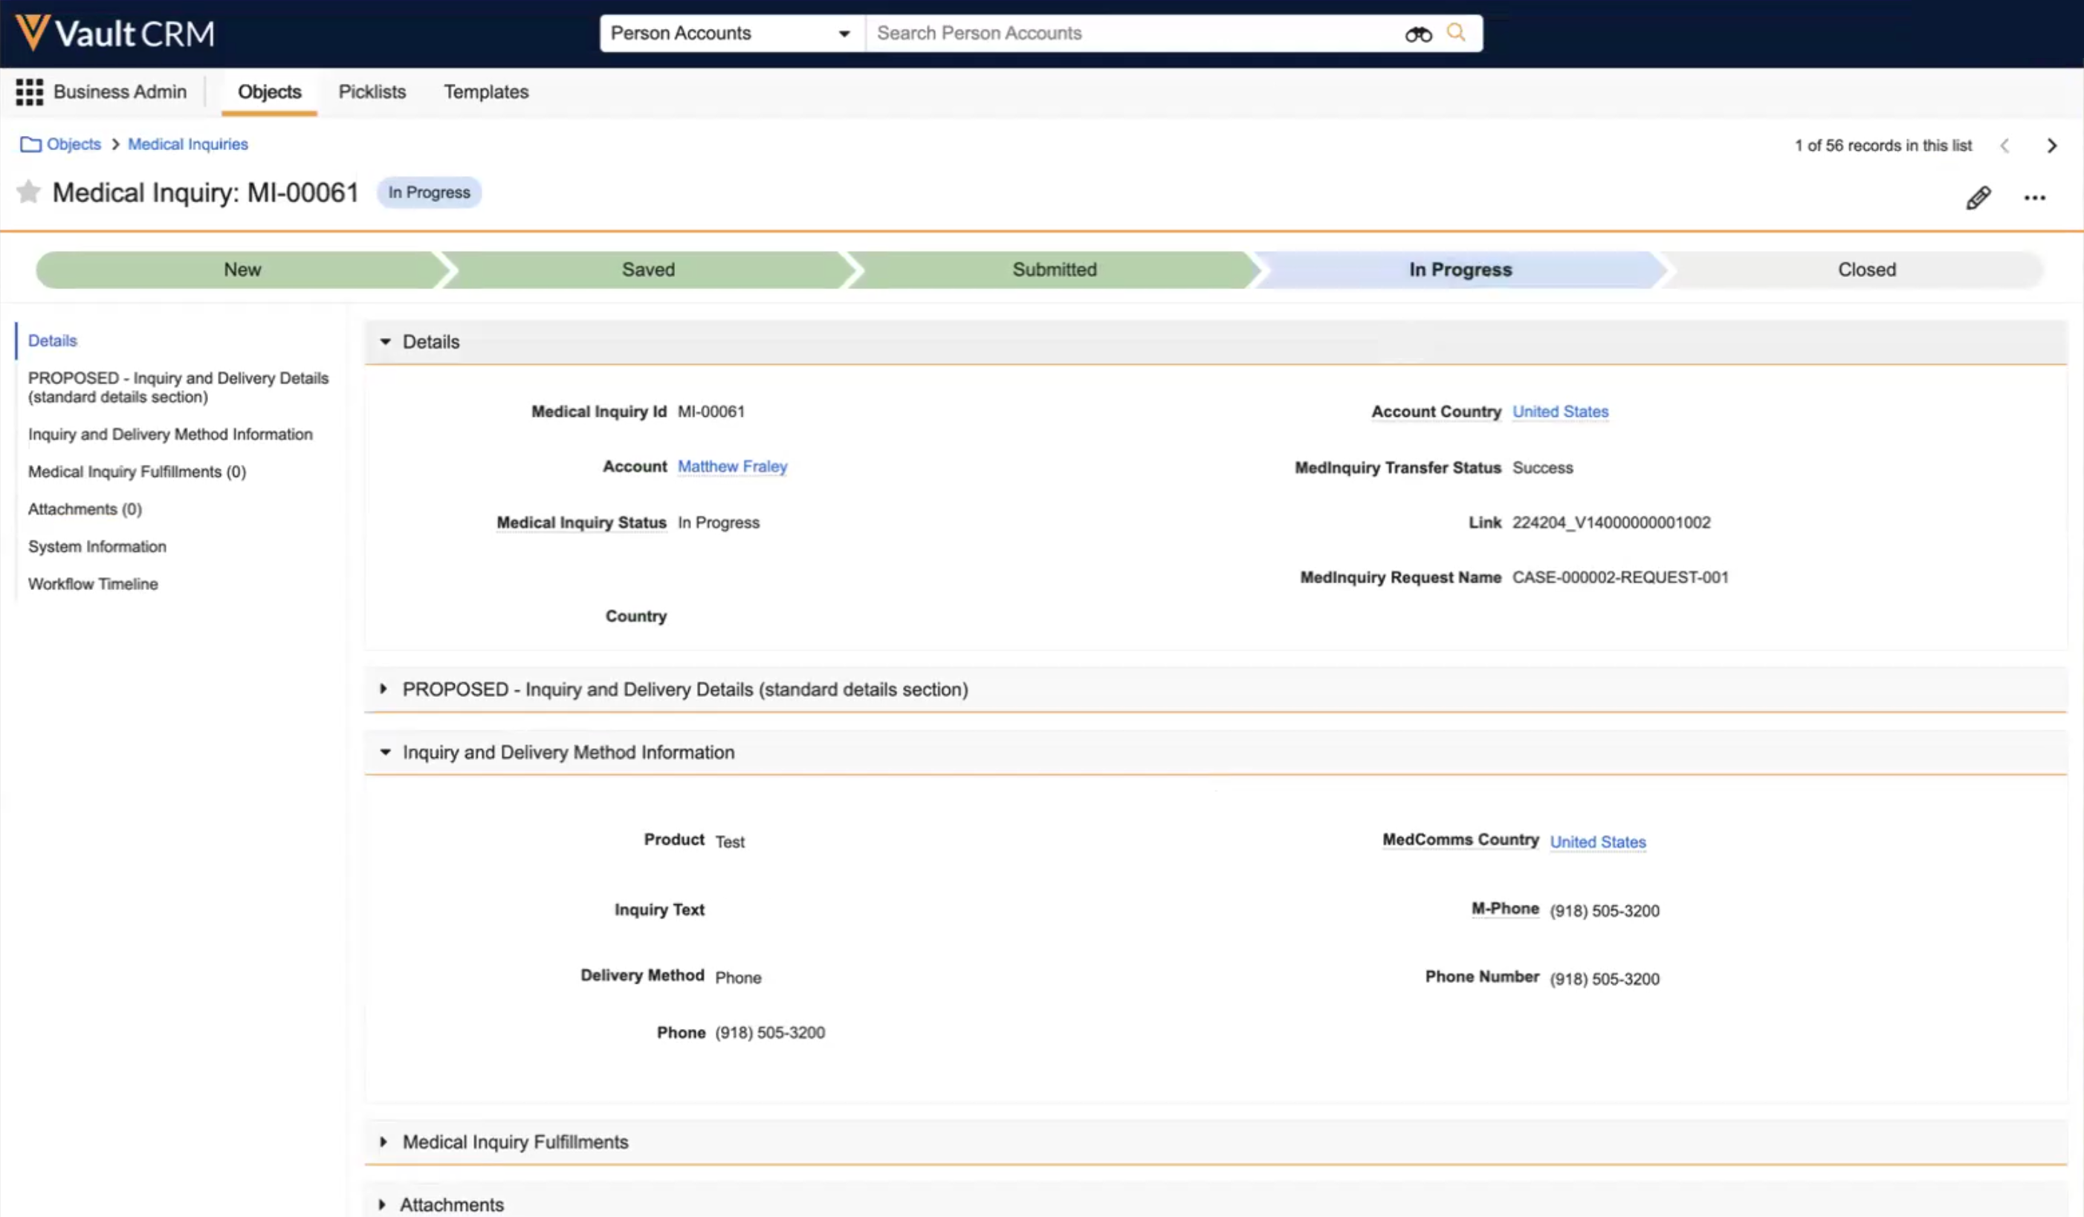Click the Vault CRM logo
The width and height of the screenshot is (2084, 1217).
tap(116, 33)
